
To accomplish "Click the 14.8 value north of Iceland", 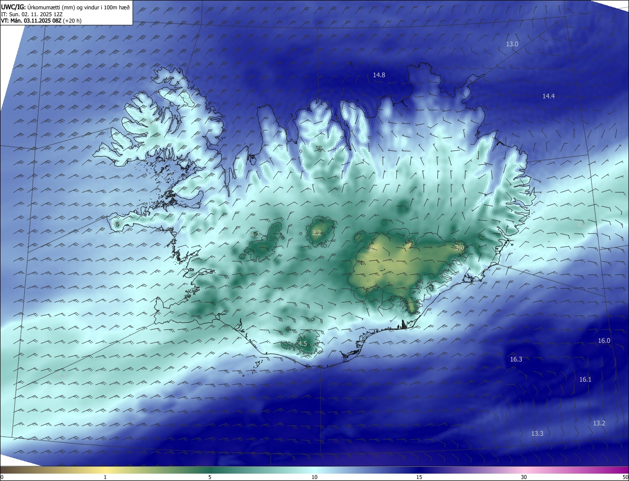I will 379,75.
